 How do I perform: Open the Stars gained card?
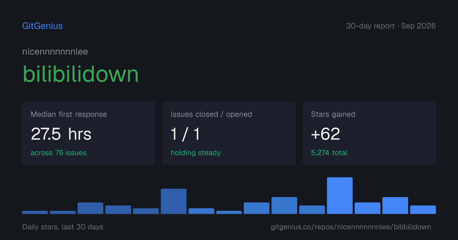[x=369, y=133]
